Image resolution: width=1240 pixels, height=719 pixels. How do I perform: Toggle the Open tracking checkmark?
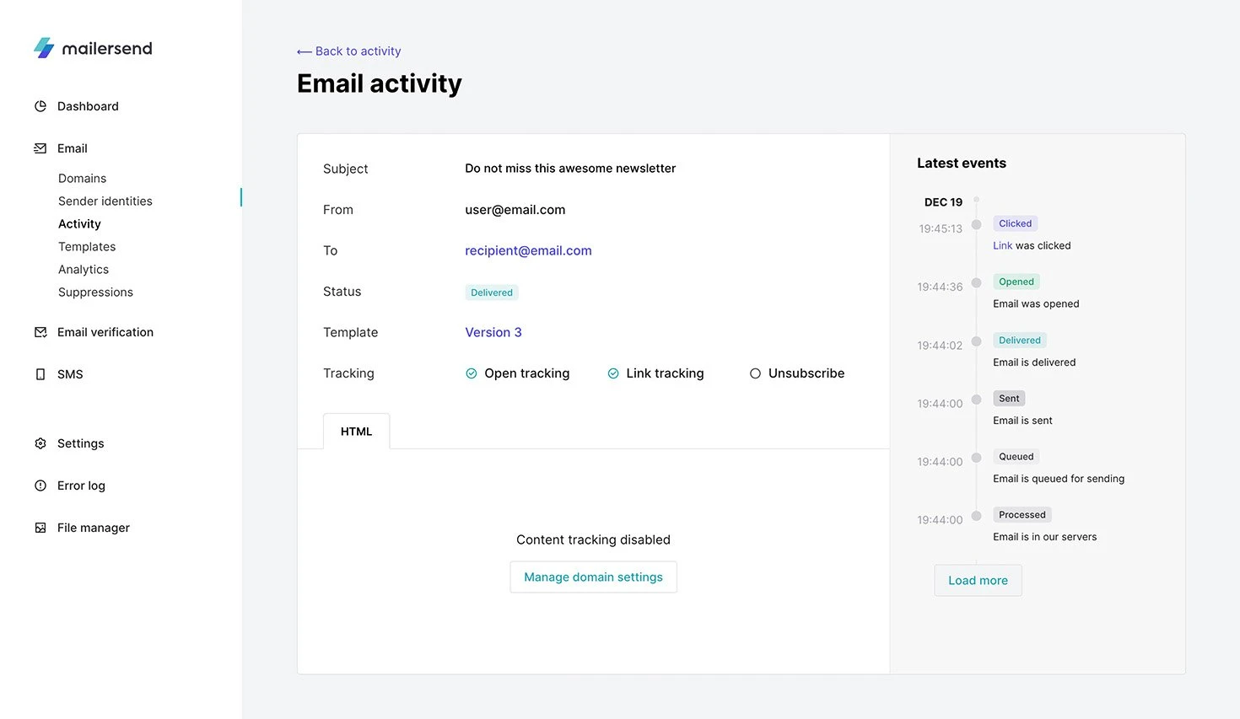pos(472,373)
